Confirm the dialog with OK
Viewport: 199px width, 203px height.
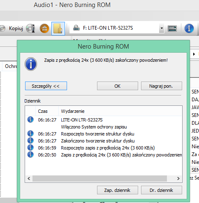118,86
